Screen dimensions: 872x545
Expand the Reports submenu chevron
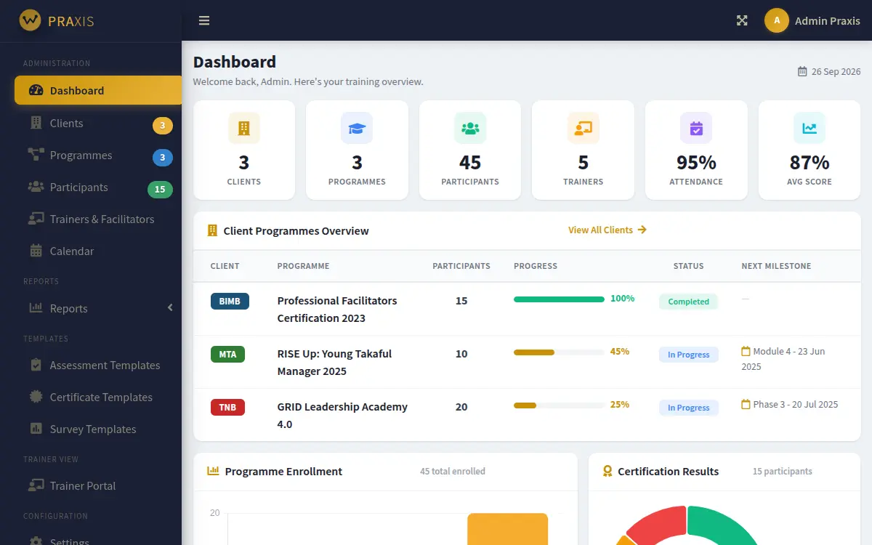click(170, 308)
